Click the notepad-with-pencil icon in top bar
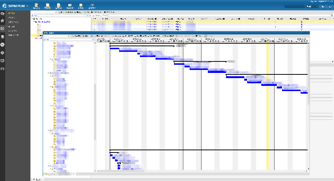Image resolution: width=334 pixels, height=181 pixels. pos(36,5)
